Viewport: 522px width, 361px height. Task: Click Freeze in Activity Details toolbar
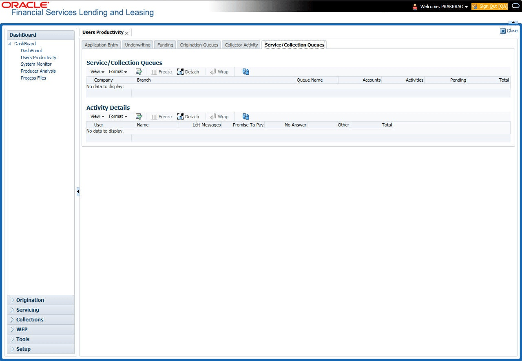tap(161, 117)
